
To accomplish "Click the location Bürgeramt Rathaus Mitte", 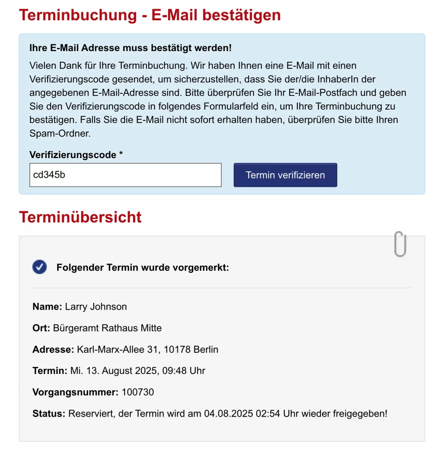I will point(107,328).
